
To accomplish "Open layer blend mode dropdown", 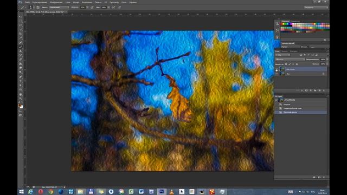I will 290,60.
